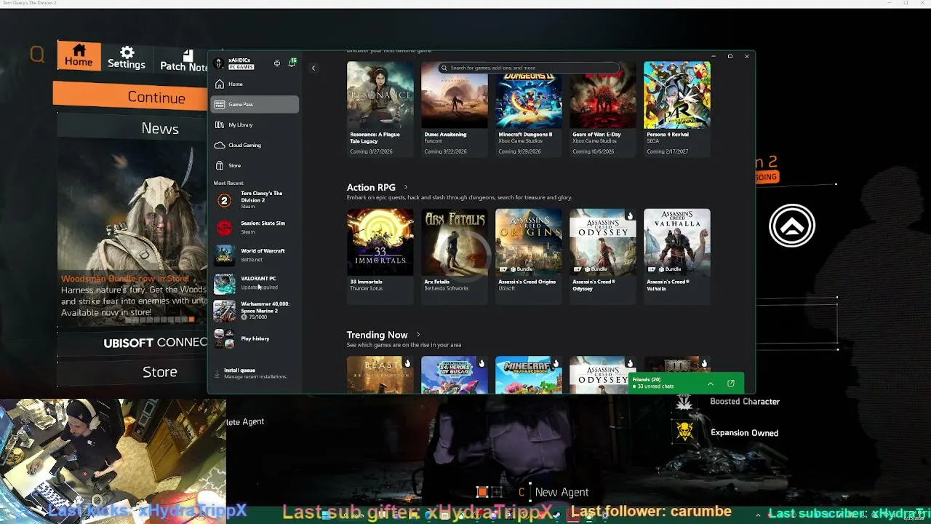Select New Agent in The Division 2
This screenshot has width=931, height=524.
tap(562, 493)
